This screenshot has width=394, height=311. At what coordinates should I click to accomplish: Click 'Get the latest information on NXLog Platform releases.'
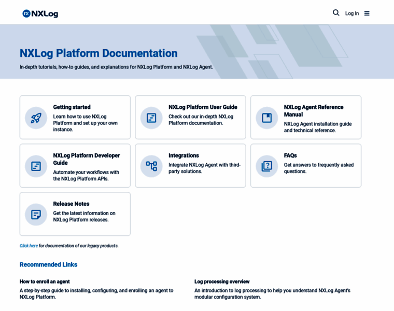click(84, 216)
